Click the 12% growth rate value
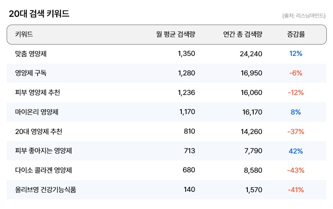The height and width of the screenshot is (209, 333). (295, 54)
